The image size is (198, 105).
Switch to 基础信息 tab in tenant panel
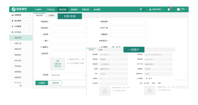click(x=91, y=50)
